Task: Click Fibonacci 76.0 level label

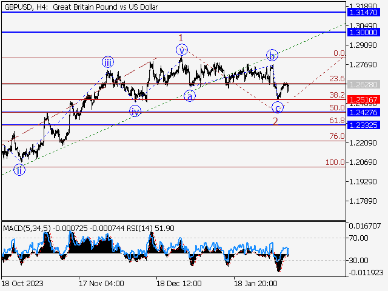Action: tap(337, 136)
